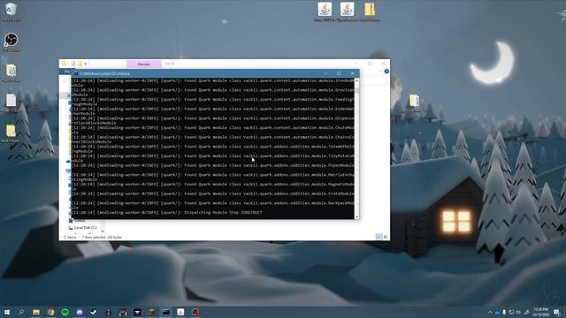This screenshot has width=566, height=318.
Task: Switch Explorer to details view
Action: point(379,237)
